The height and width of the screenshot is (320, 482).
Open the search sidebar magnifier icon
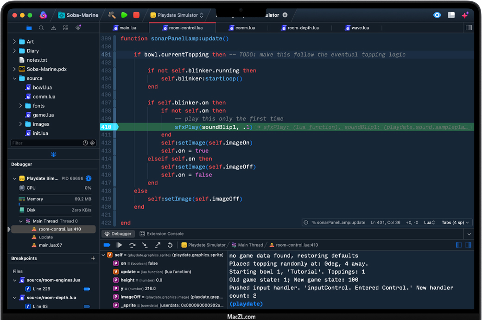[x=41, y=28]
